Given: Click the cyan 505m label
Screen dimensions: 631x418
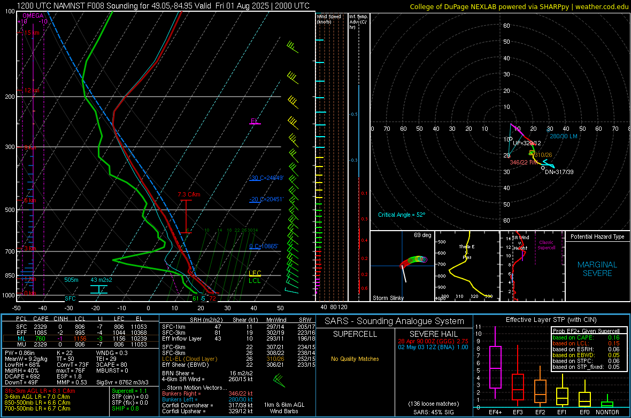Looking at the screenshot, I should (x=71, y=280).
